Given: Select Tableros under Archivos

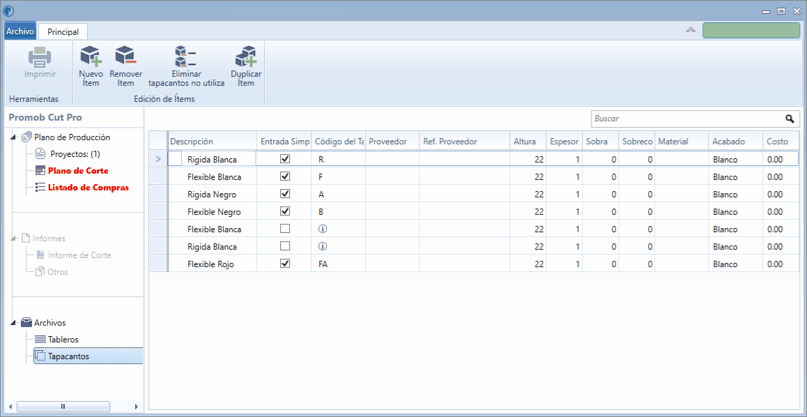Looking at the screenshot, I should 63,340.
